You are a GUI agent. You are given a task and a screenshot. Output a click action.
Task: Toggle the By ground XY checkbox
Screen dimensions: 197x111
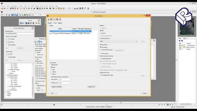36,68
